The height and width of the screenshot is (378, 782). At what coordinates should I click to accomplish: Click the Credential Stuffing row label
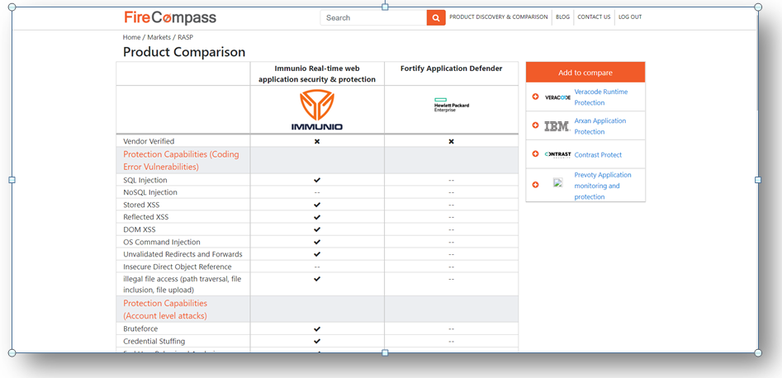154,342
